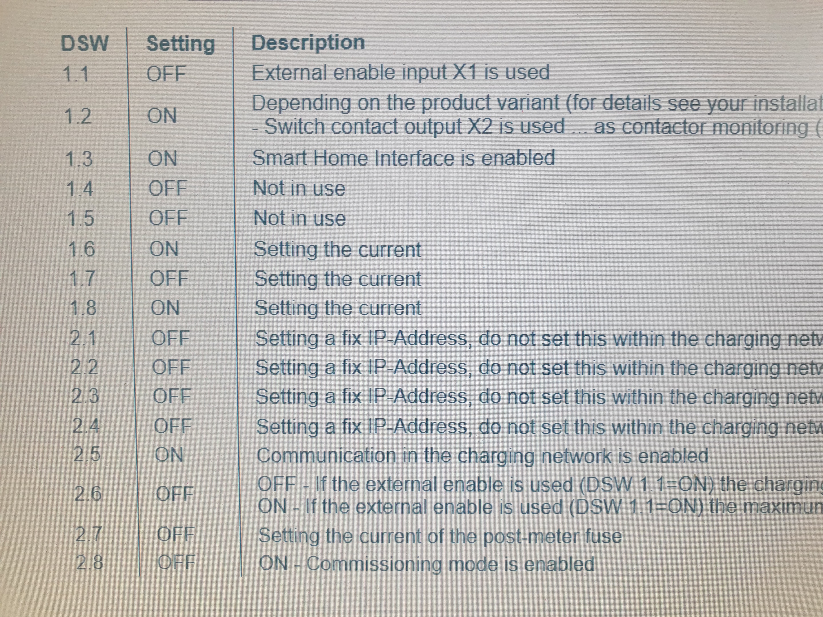Select the DSW 1.4 row number
The height and width of the screenshot is (617, 823).
(80, 189)
